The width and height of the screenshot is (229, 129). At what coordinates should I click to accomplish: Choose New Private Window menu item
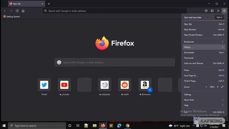204,35
